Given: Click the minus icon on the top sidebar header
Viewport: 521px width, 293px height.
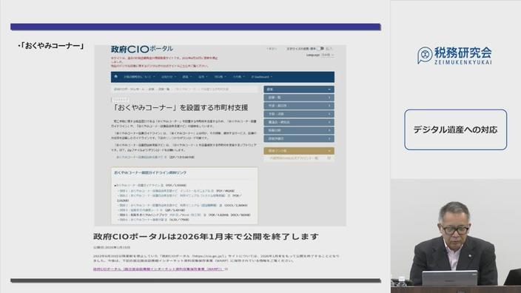Looking at the screenshot, I should point(329,90).
